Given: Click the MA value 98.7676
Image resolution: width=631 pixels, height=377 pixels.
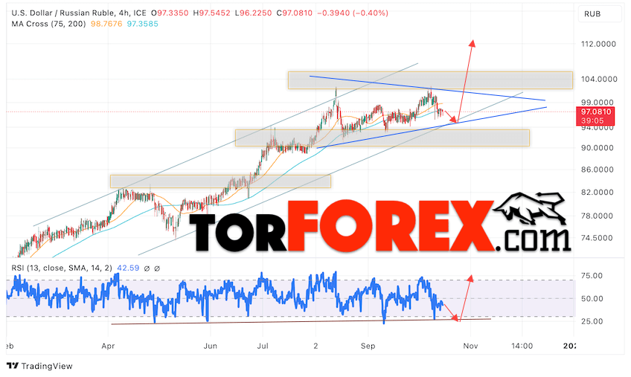Looking at the screenshot, I should click(x=106, y=24).
